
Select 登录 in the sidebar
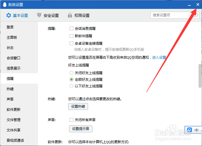click(x=19, y=27)
